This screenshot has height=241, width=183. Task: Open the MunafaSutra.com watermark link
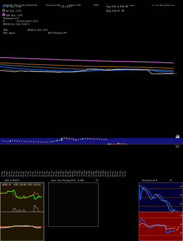click(167, 5)
